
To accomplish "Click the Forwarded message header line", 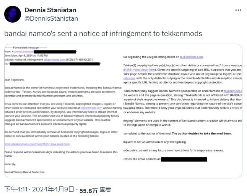I will point(21,47).
